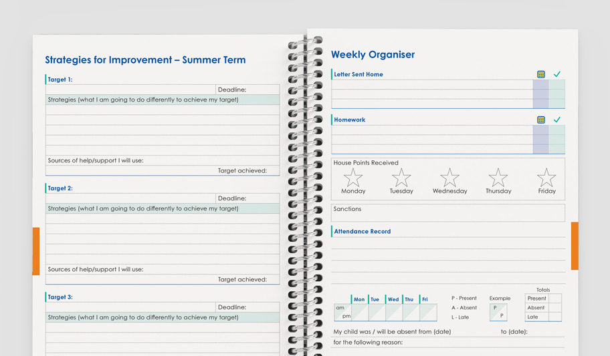Click the totals box next to Present
This screenshot has height=356, width=610.
point(555,299)
